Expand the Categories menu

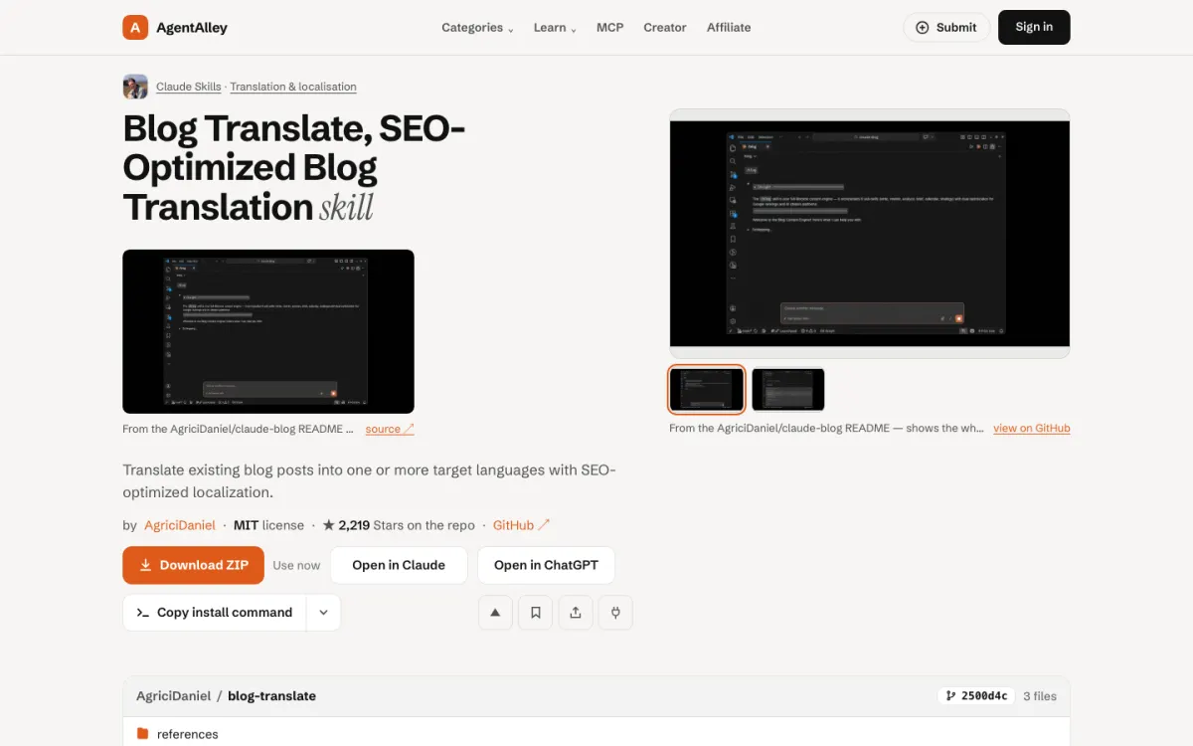pyautogui.click(x=478, y=28)
